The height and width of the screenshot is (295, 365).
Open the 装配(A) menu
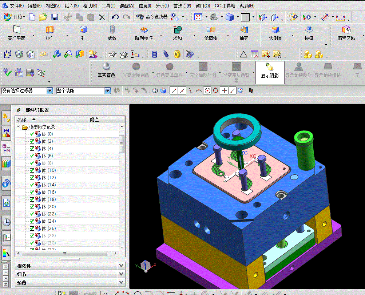click(x=127, y=6)
